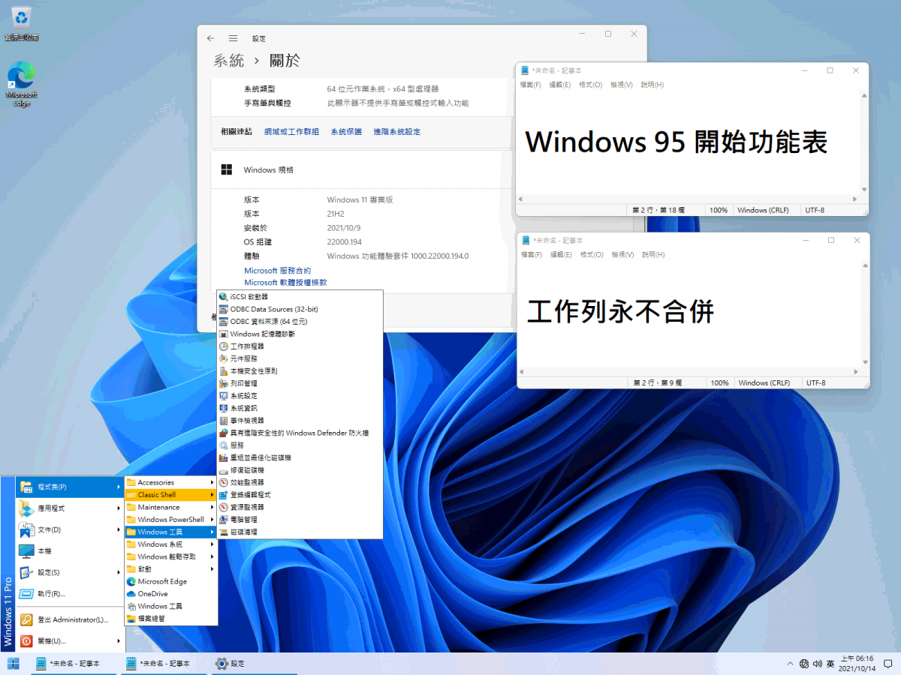Expand the Windows 系統 folder
901x675 pixels.
pos(171,544)
